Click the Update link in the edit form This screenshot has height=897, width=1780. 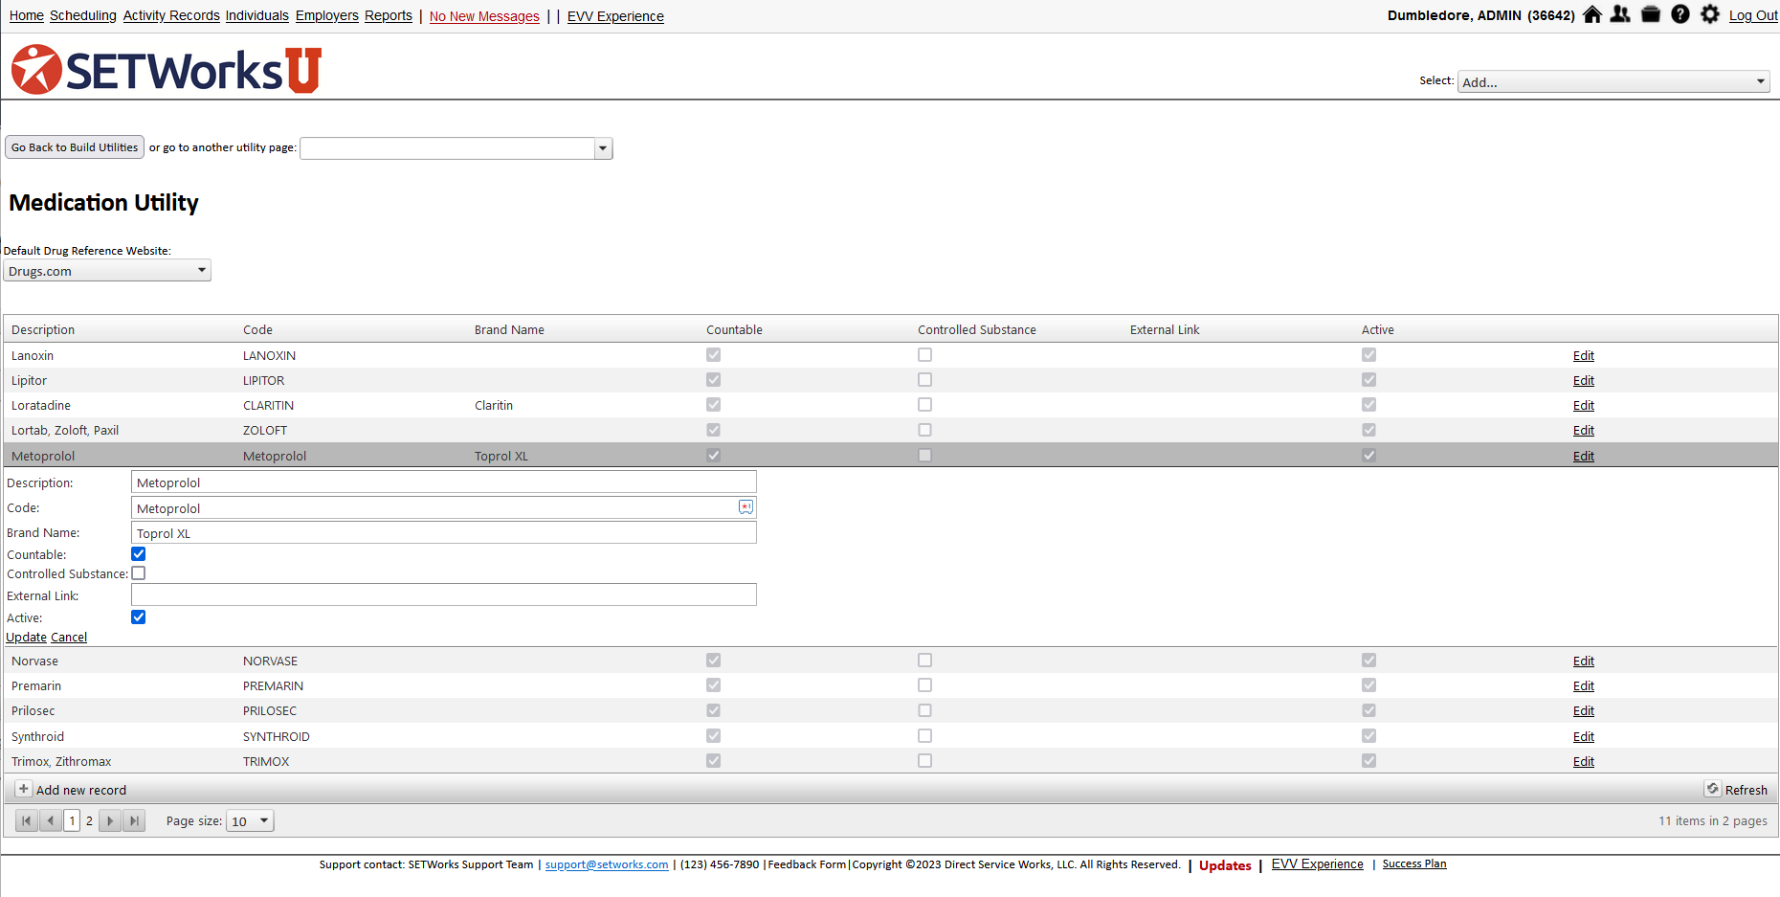pos(27,638)
